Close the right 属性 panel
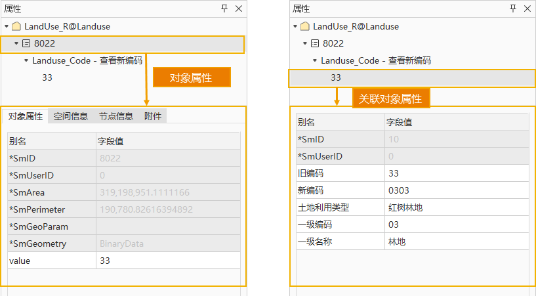The image size is (536, 296). click(527, 9)
